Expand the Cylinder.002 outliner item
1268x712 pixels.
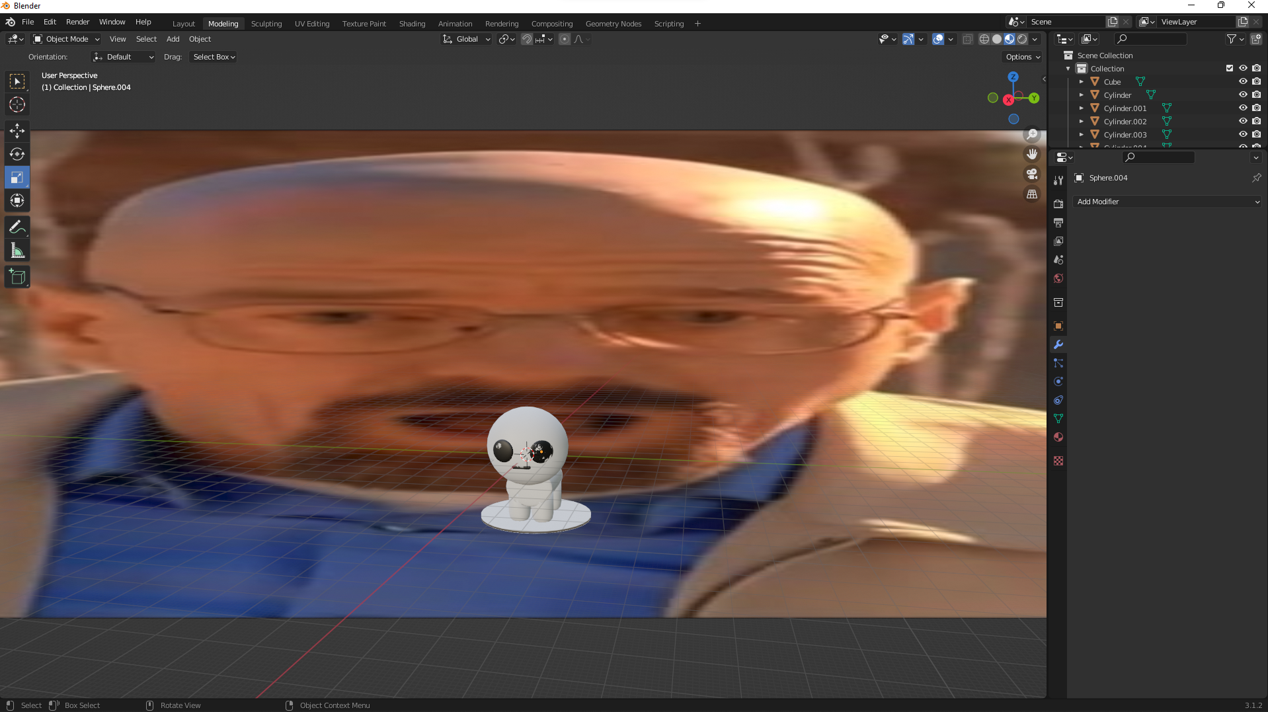[1082, 121]
